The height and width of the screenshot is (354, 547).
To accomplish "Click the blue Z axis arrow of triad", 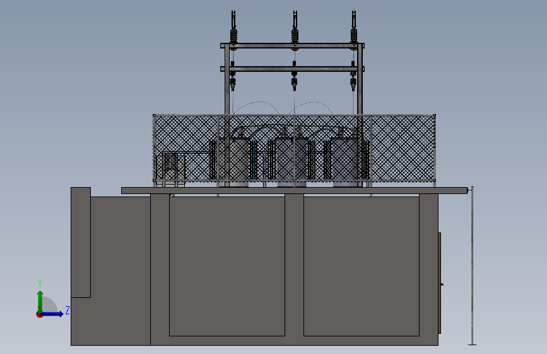I will coord(52,314).
